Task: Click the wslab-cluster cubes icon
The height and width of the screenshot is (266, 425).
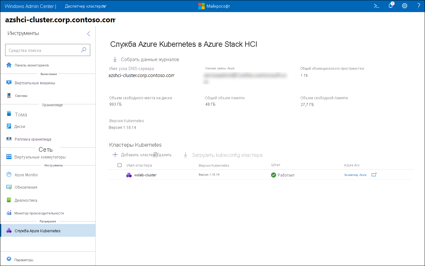Action: (x=129, y=175)
